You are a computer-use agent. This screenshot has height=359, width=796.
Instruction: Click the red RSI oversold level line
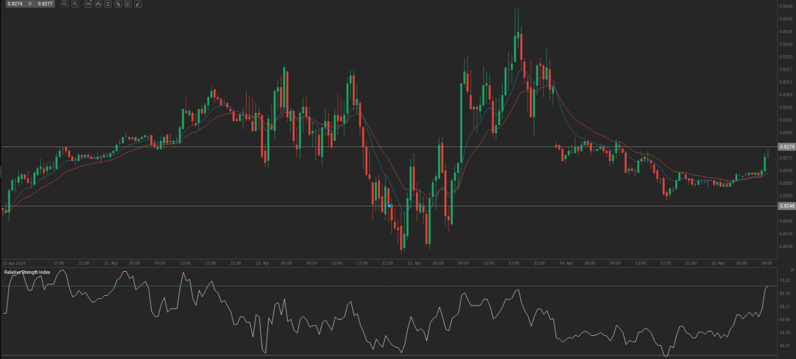[380, 355]
